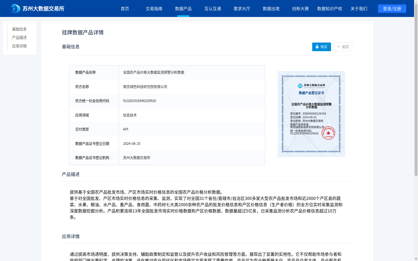
Task: Click the 2024-08-25 registration date cell
Action: pos(132,144)
